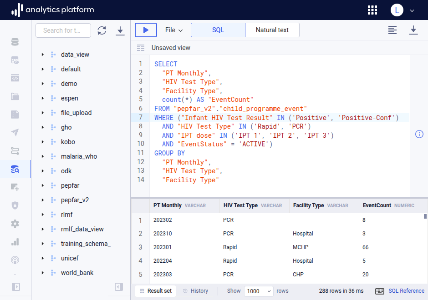Select the rmlf_data_view schema
The image size is (428, 300).
82,229
